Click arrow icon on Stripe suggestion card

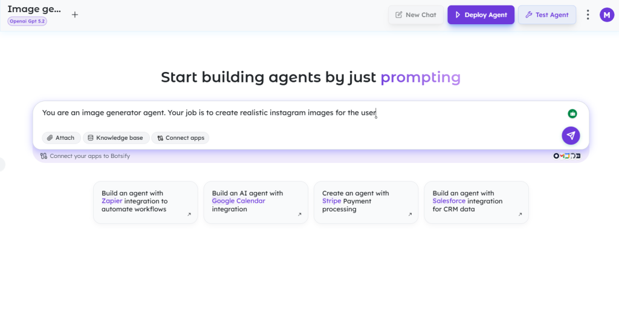(410, 214)
